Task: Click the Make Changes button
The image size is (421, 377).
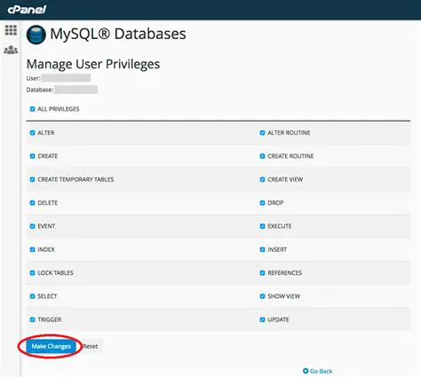Action: pos(51,346)
